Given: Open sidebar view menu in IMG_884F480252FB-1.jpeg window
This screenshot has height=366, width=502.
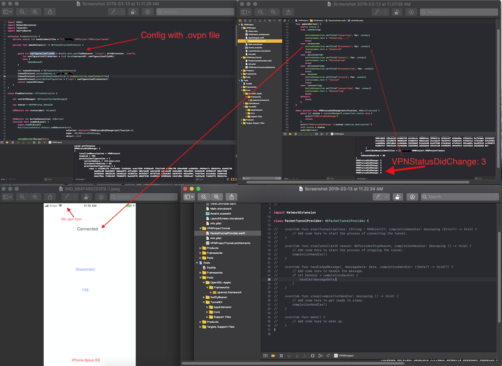Looking at the screenshot, I should pos(8,197).
